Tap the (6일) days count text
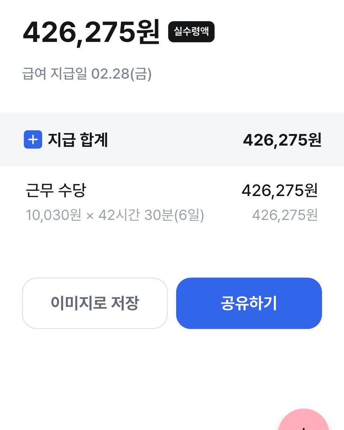The width and height of the screenshot is (344, 430). 189,215
